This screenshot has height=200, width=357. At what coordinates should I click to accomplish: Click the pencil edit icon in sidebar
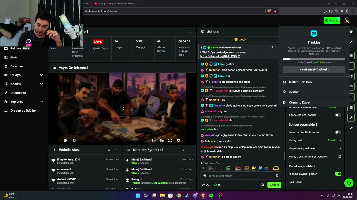point(351,42)
